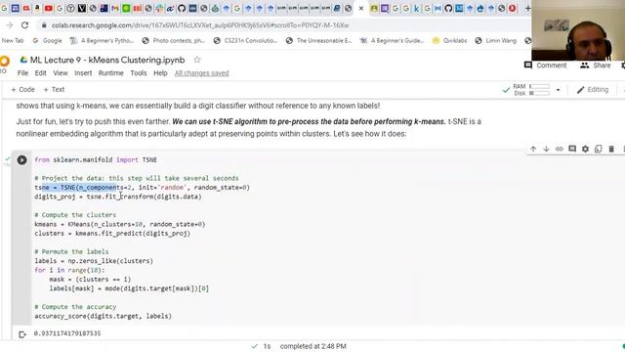Click the 'for i in range(10):' line
625x352 pixels.
tap(69, 270)
